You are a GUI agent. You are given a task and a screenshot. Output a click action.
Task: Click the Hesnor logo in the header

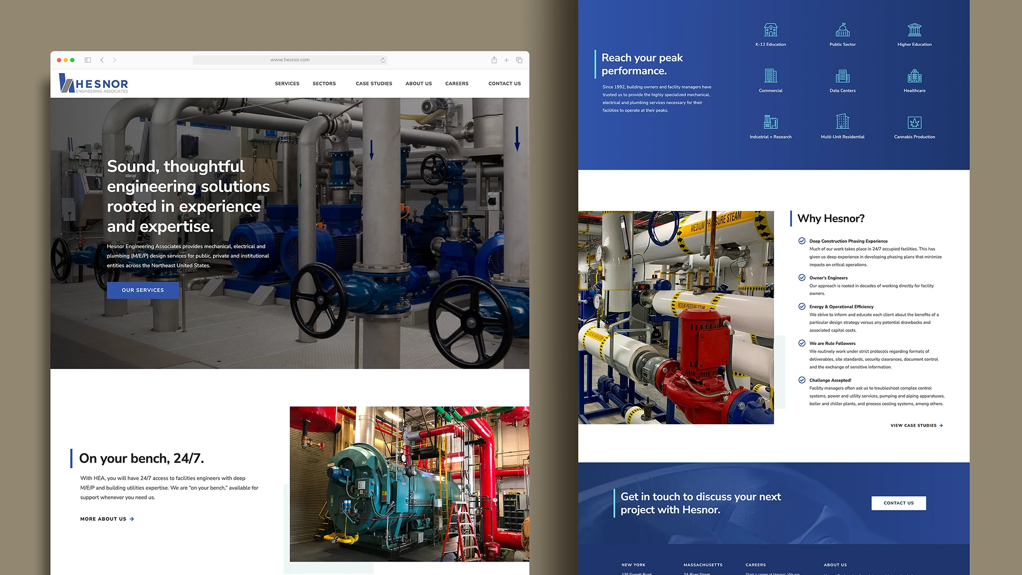94,83
